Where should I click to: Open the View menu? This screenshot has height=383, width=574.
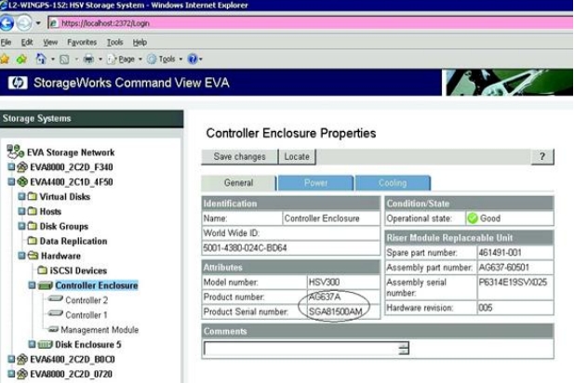50,43
